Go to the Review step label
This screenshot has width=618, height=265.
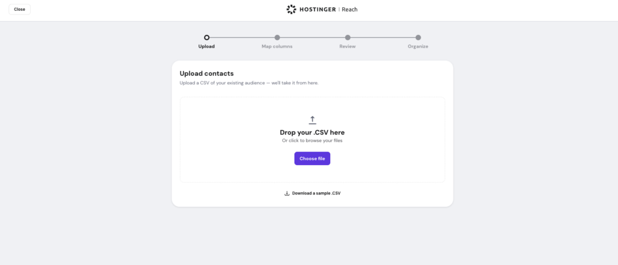[x=348, y=46]
